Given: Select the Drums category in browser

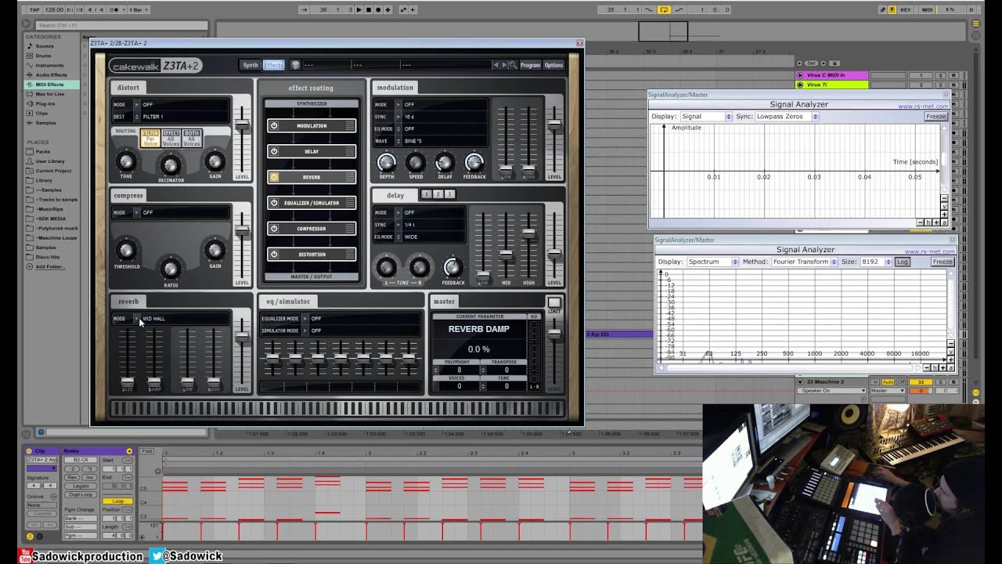Looking at the screenshot, I should coord(43,56).
